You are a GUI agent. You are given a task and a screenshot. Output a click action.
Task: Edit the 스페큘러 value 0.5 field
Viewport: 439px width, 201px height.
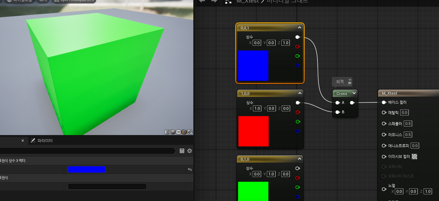[x=408, y=124]
